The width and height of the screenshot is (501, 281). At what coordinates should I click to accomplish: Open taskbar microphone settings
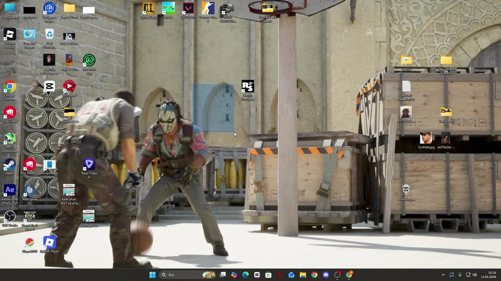point(460,275)
